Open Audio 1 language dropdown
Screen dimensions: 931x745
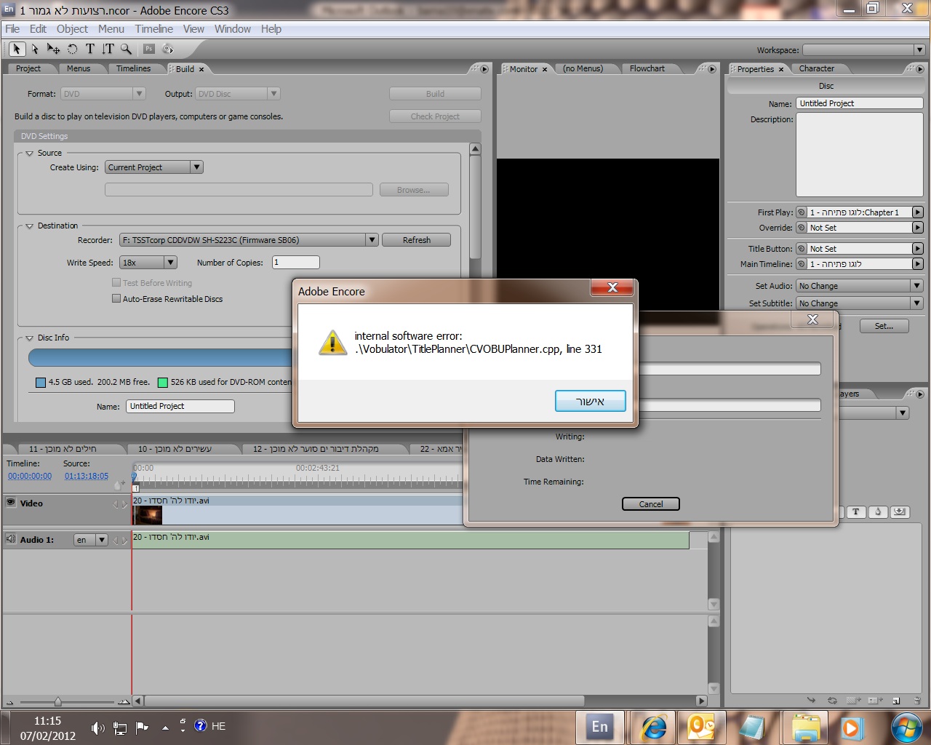(x=91, y=540)
